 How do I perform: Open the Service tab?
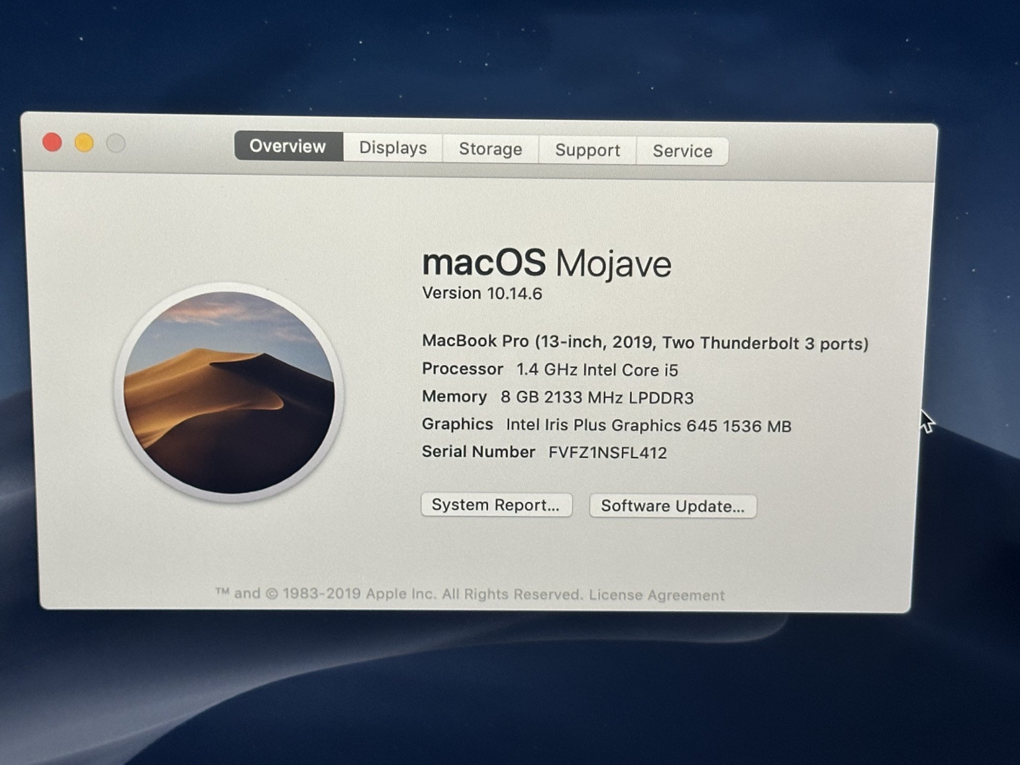[682, 151]
